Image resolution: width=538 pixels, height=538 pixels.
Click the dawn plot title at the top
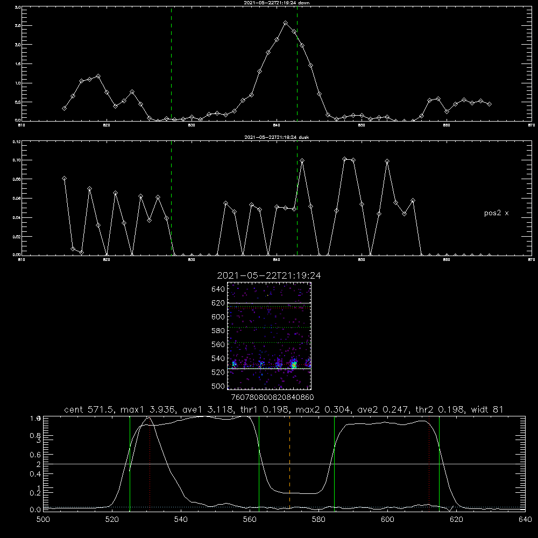277,3
